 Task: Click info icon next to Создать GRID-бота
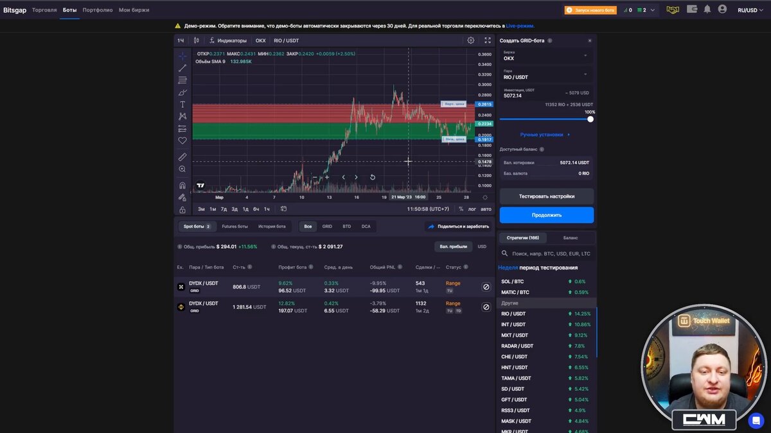[550, 40]
